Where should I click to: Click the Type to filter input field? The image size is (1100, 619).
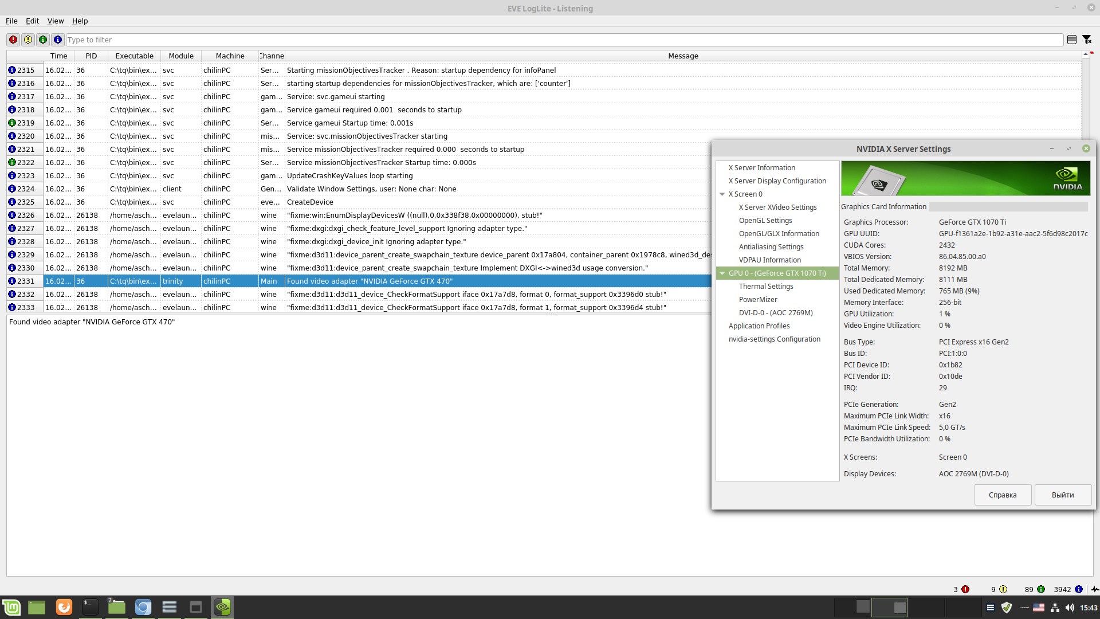564,40
